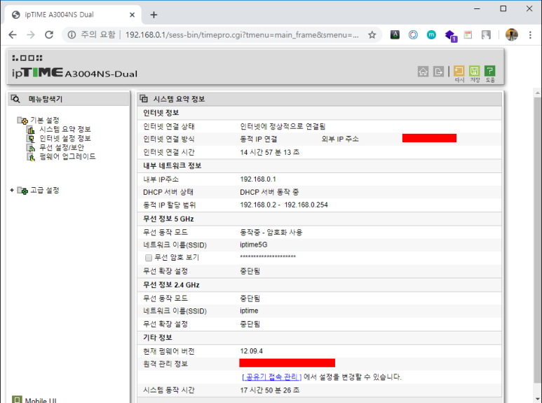542x403 pixels.
Task: Select the ipTIME A3004NS Dual browser tab
Action: (73, 15)
